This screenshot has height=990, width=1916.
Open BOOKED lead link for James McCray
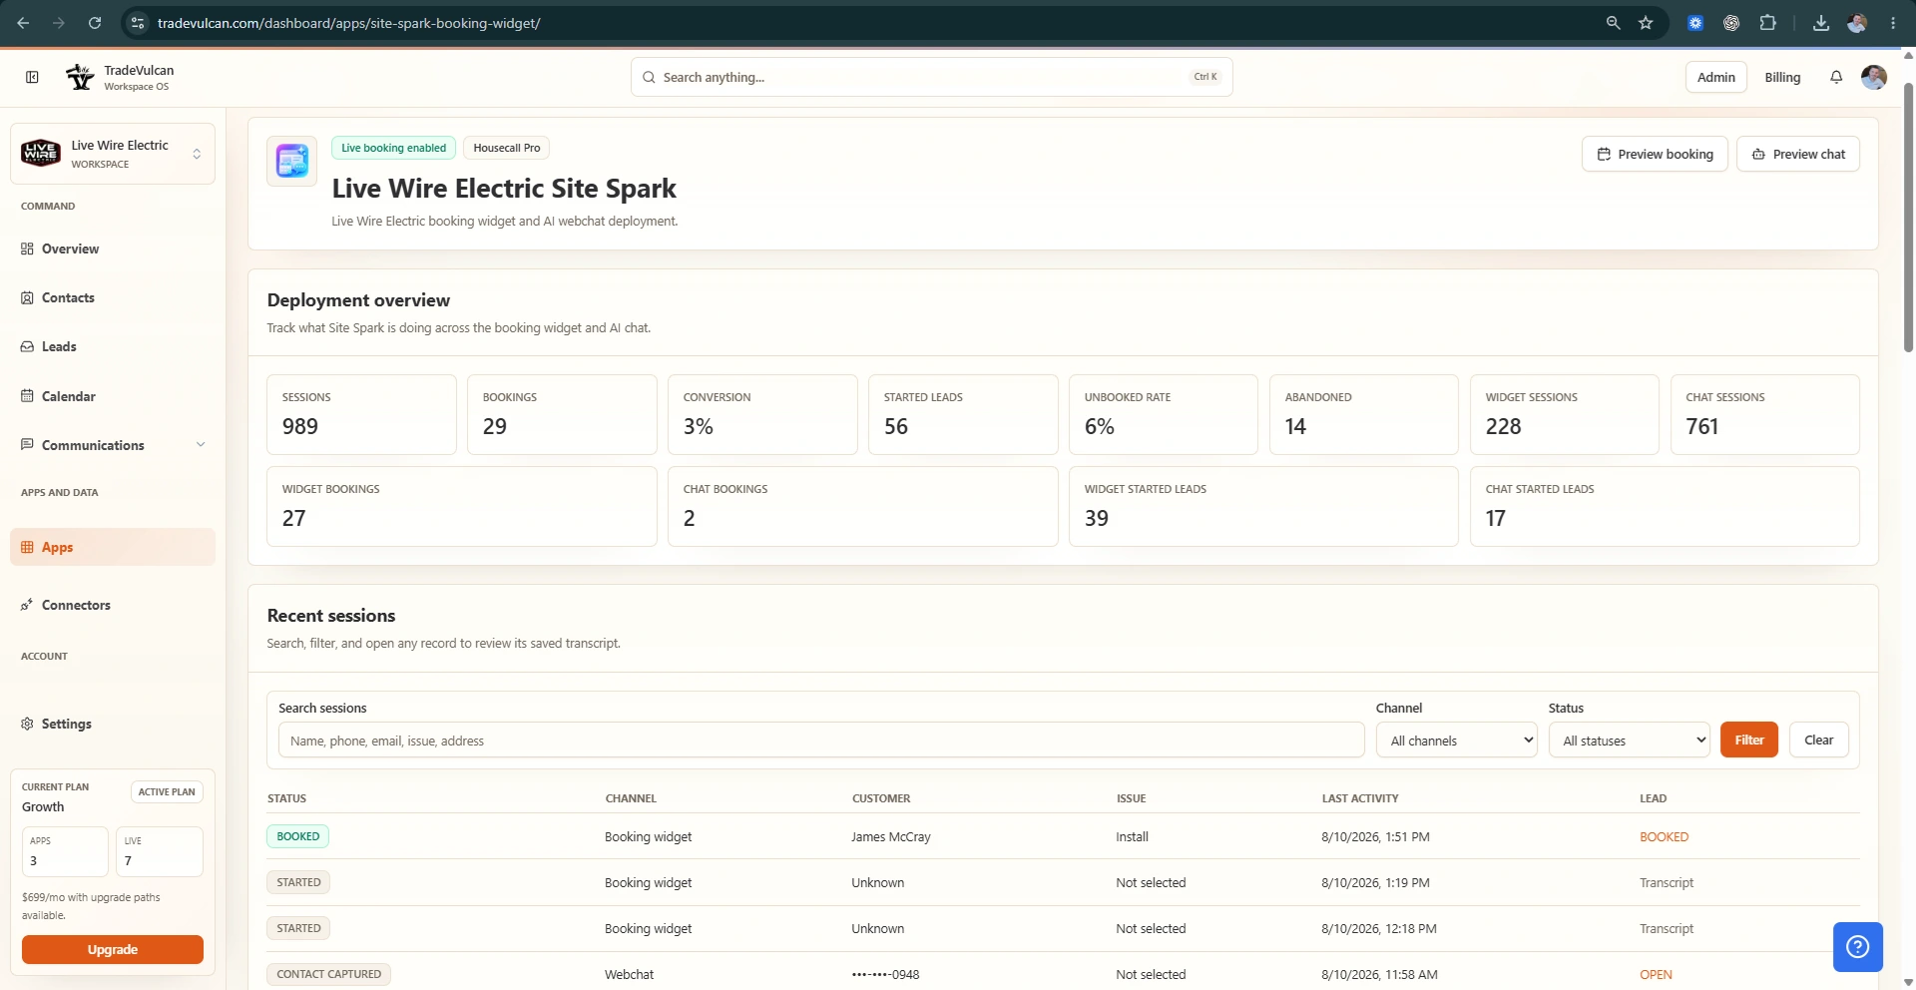tap(1664, 837)
